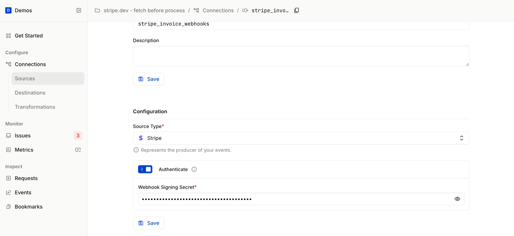Click the Demos workspace logo icon
Image resolution: width=514 pixels, height=236 pixels.
[8, 11]
